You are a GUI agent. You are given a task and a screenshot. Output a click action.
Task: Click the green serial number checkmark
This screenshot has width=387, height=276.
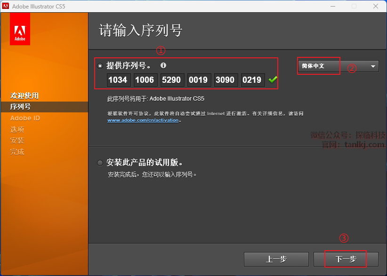[x=273, y=79]
